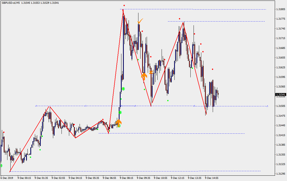Select the red zigzag's lowest starting point
The image size is (287, 181).
10,171
